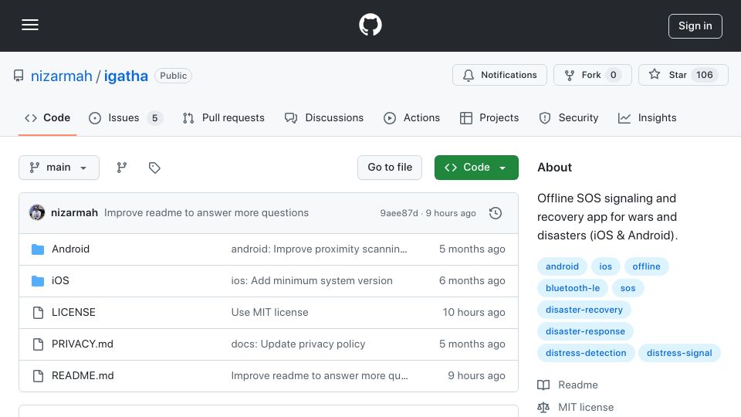Open the main branch dropdown
This screenshot has height=417, width=741.
[59, 168]
